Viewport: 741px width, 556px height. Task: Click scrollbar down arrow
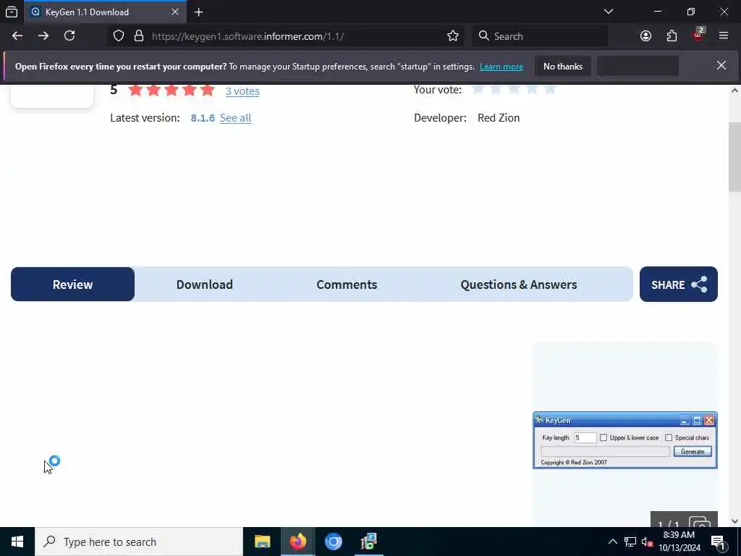click(734, 521)
